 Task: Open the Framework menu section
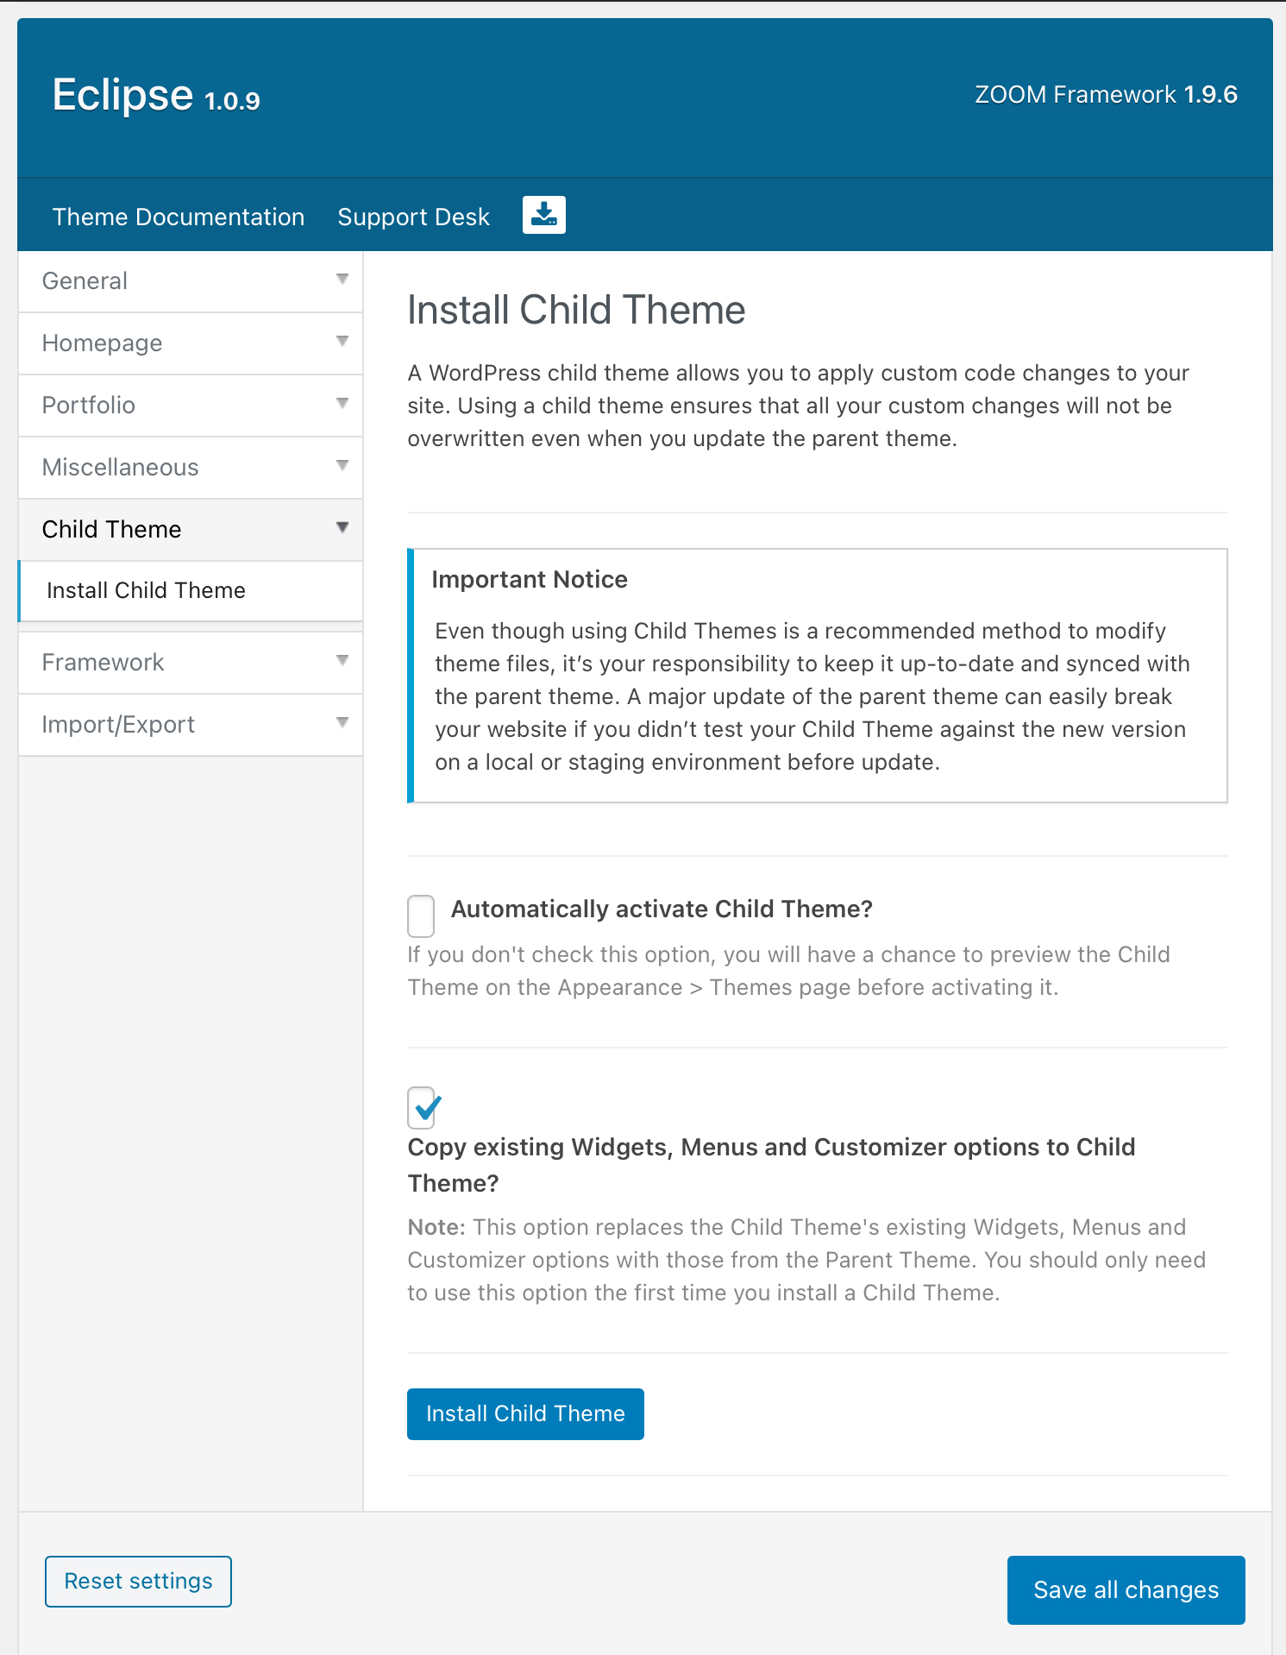104,662
